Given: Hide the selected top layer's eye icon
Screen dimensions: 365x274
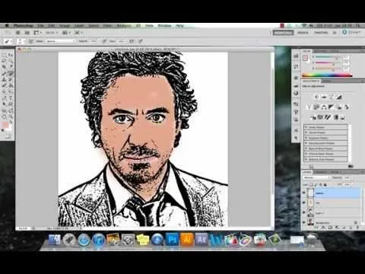Looking at the screenshot, I should [x=303, y=193].
